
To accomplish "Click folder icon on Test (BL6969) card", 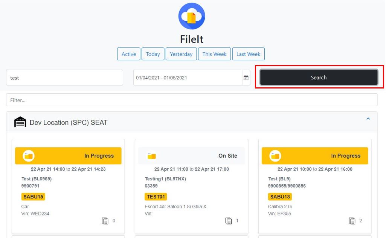I will point(29,156).
